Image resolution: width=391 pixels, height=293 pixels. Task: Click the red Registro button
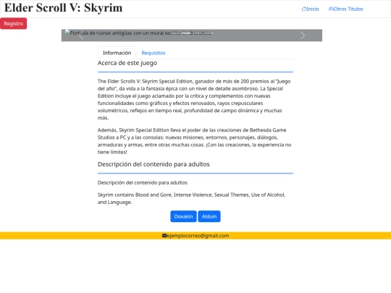click(14, 24)
